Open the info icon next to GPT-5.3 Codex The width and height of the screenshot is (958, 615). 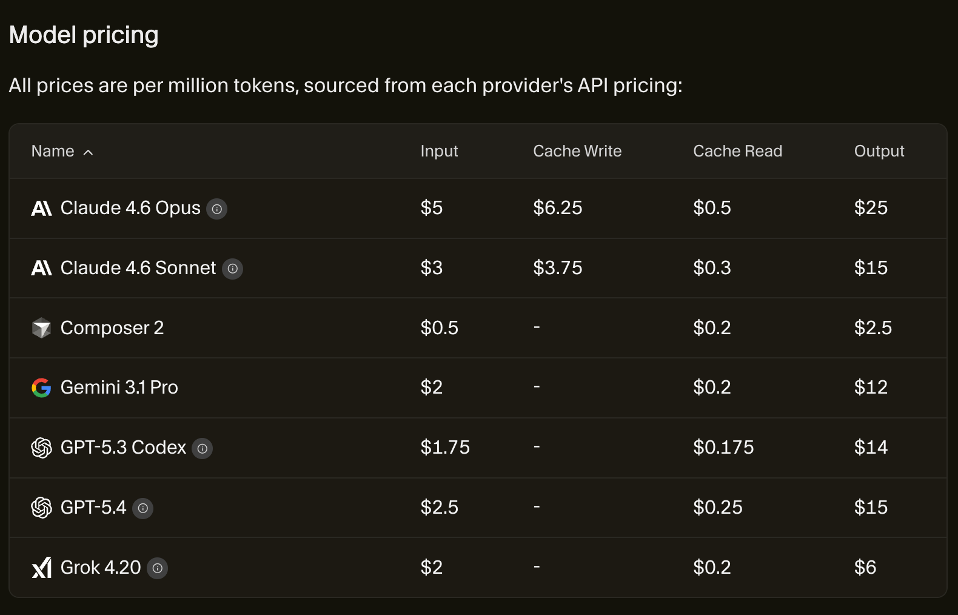click(x=203, y=449)
